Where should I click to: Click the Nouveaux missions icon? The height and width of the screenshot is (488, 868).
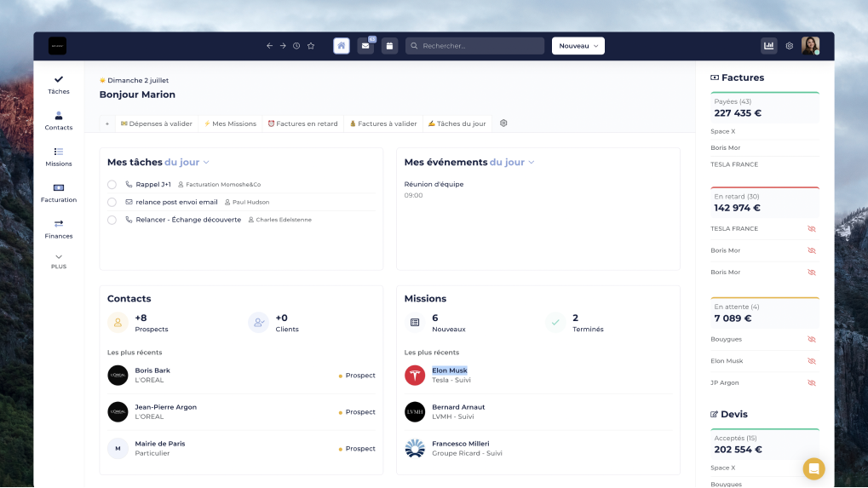(415, 323)
